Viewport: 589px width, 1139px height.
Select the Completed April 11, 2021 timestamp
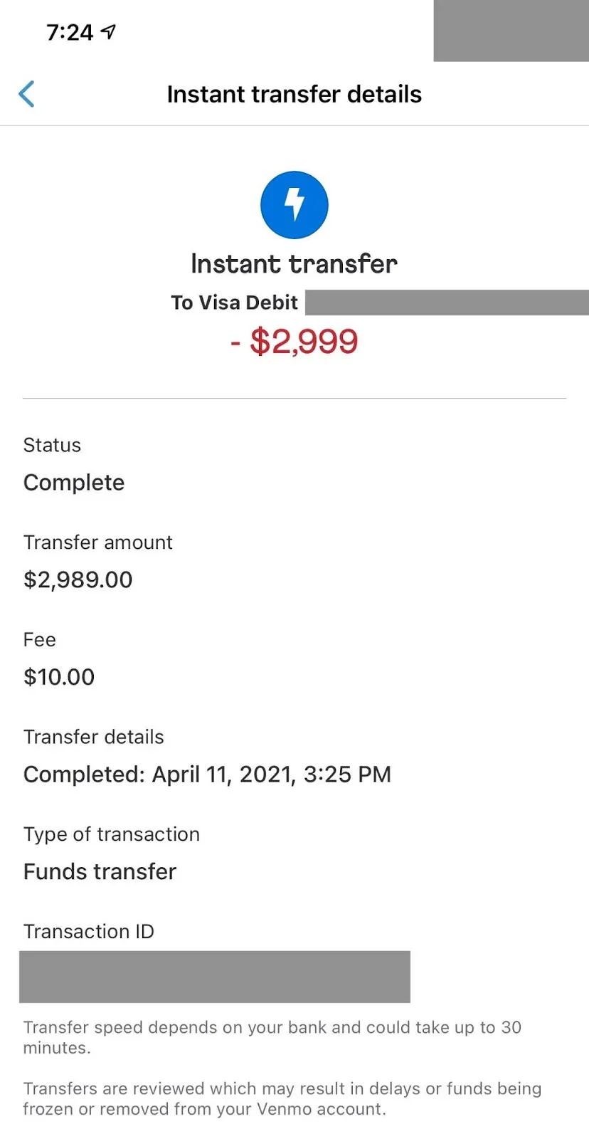pyautogui.click(x=208, y=775)
